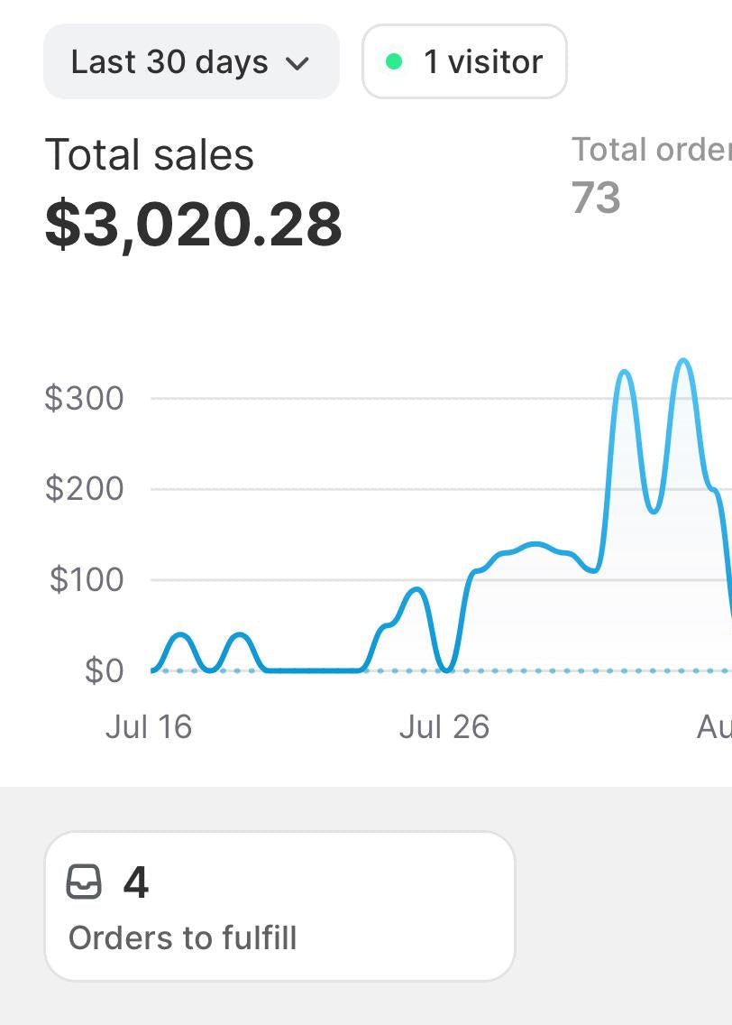Click the chevron next to Last 30 days
This screenshot has height=1025, width=732.
click(x=297, y=64)
